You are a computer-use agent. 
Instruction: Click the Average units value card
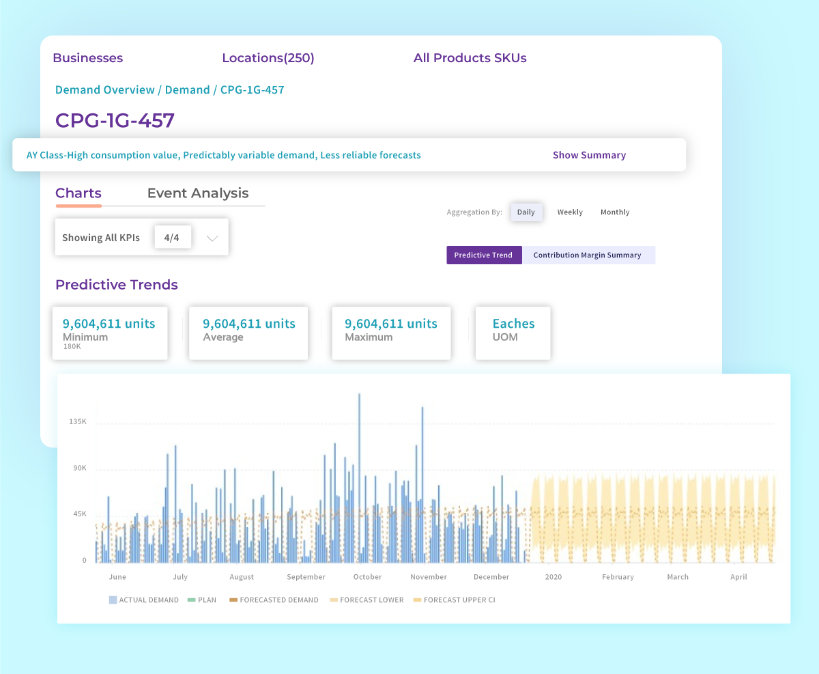(x=248, y=333)
